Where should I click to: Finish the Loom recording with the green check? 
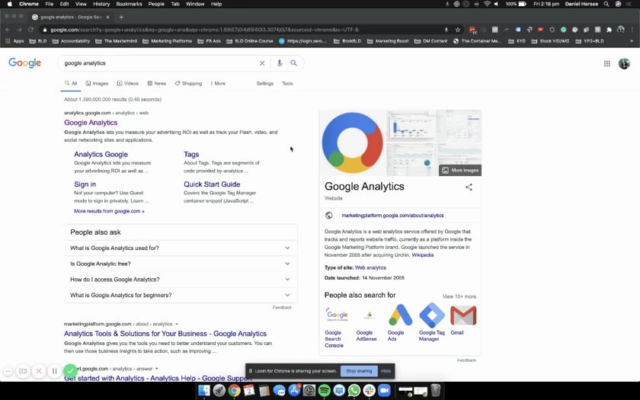tap(70, 370)
